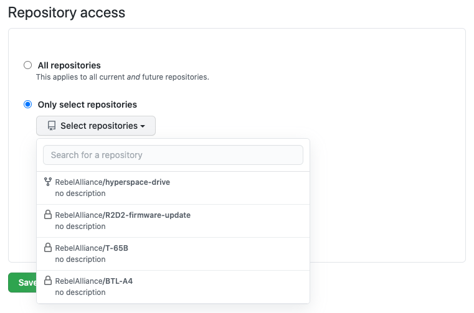
Task: Pick the RebelAlliance/T-65B repository entry
Action: 92,248
